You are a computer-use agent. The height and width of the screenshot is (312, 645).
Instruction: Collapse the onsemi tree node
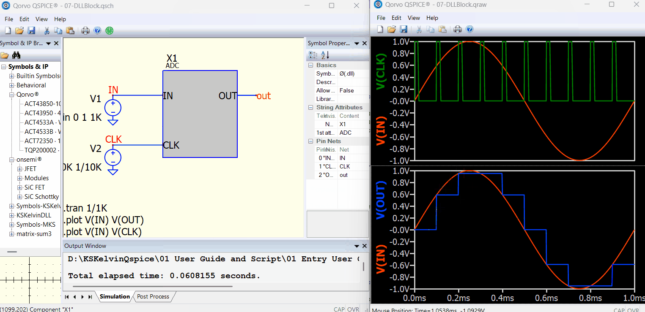pyautogui.click(x=12, y=160)
